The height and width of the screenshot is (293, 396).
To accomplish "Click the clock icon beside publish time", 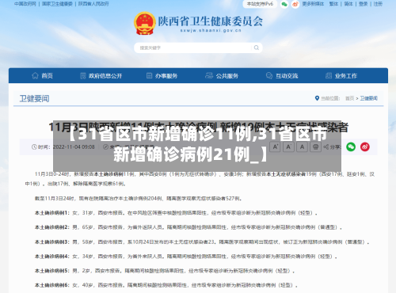I will (34, 147).
